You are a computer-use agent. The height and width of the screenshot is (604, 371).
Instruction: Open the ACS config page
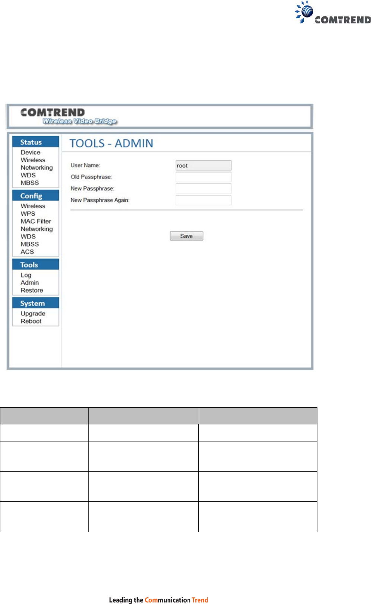click(x=27, y=252)
